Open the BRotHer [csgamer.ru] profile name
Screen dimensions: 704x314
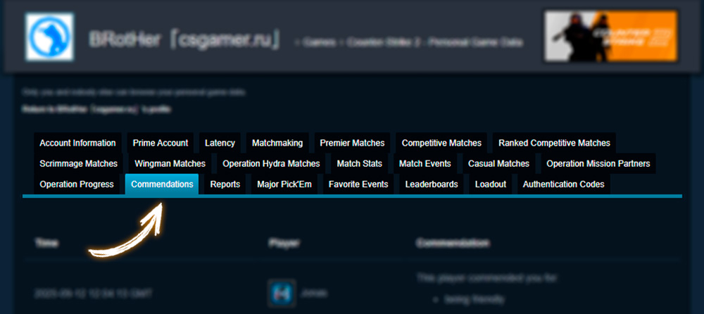coord(184,41)
